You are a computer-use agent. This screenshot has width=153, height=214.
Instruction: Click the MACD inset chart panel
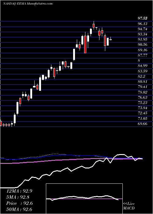(84, 199)
